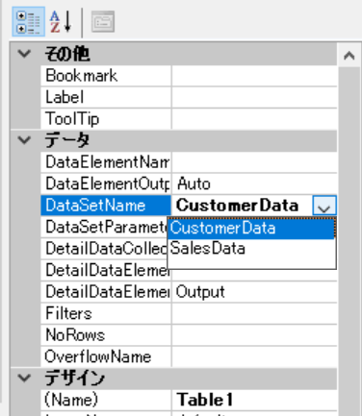Select the DetailDataCollection property

tap(104, 249)
